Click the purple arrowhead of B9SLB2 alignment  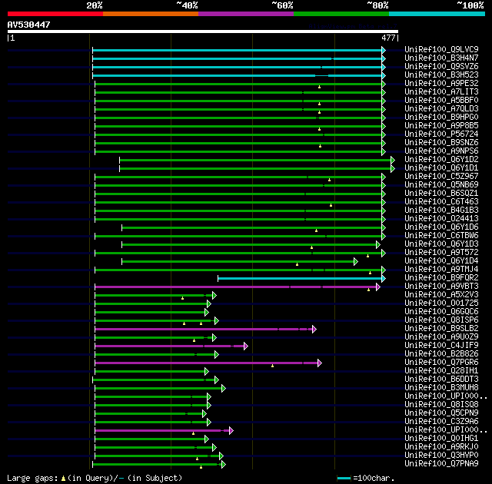pyautogui.click(x=314, y=329)
